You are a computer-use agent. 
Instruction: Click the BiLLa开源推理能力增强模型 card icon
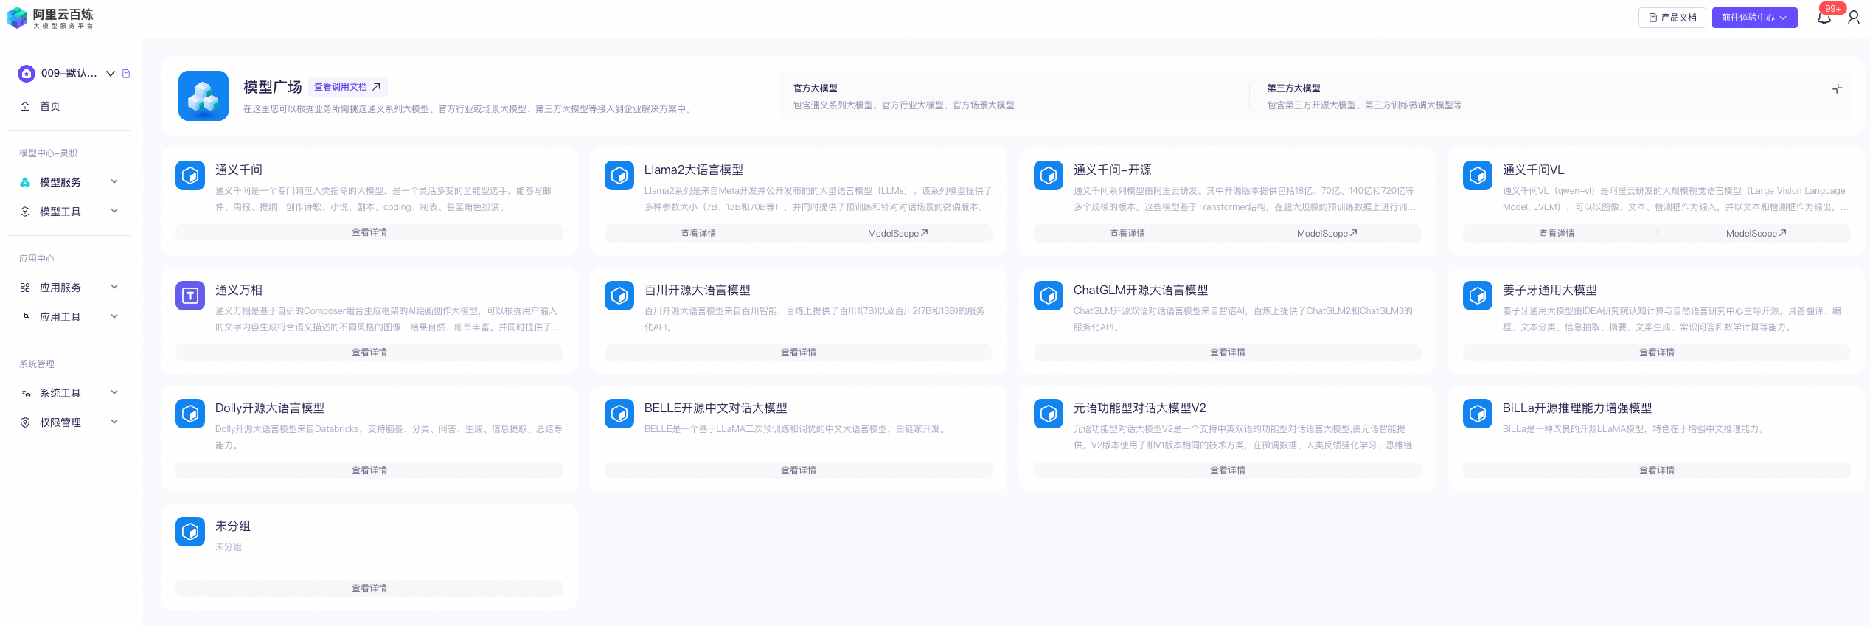tap(1478, 414)
